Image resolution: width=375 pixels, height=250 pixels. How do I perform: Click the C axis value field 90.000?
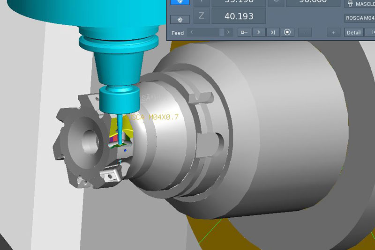click(313, 2)
